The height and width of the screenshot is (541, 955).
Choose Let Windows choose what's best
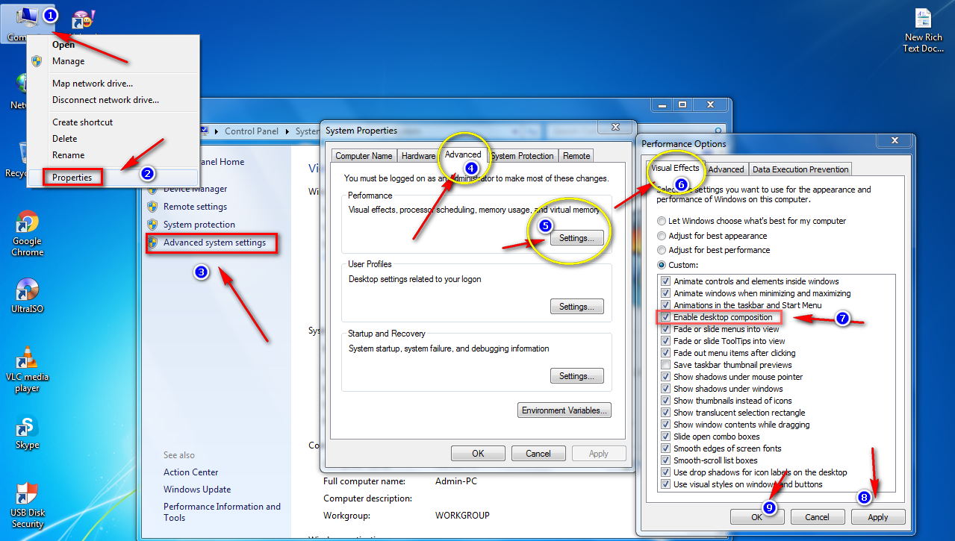pos(662,221)
